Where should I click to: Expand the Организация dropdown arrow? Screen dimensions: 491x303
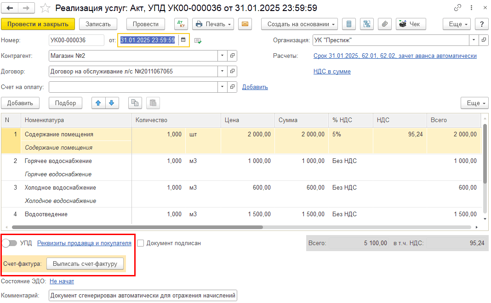[474, 40]
